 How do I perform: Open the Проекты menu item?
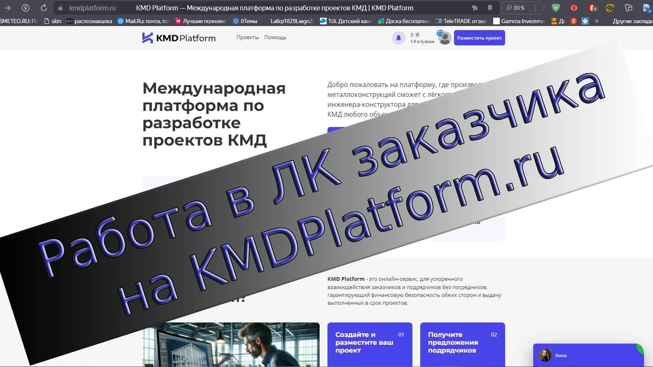point(248,38)
